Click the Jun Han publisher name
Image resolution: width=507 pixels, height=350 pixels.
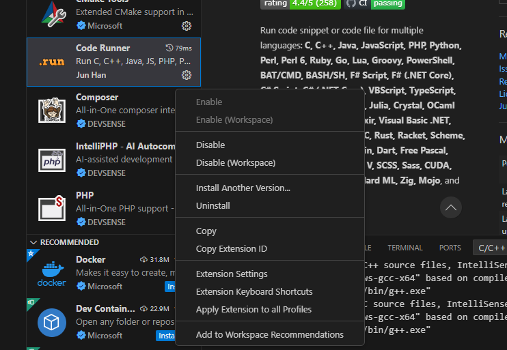pos(91,75)
